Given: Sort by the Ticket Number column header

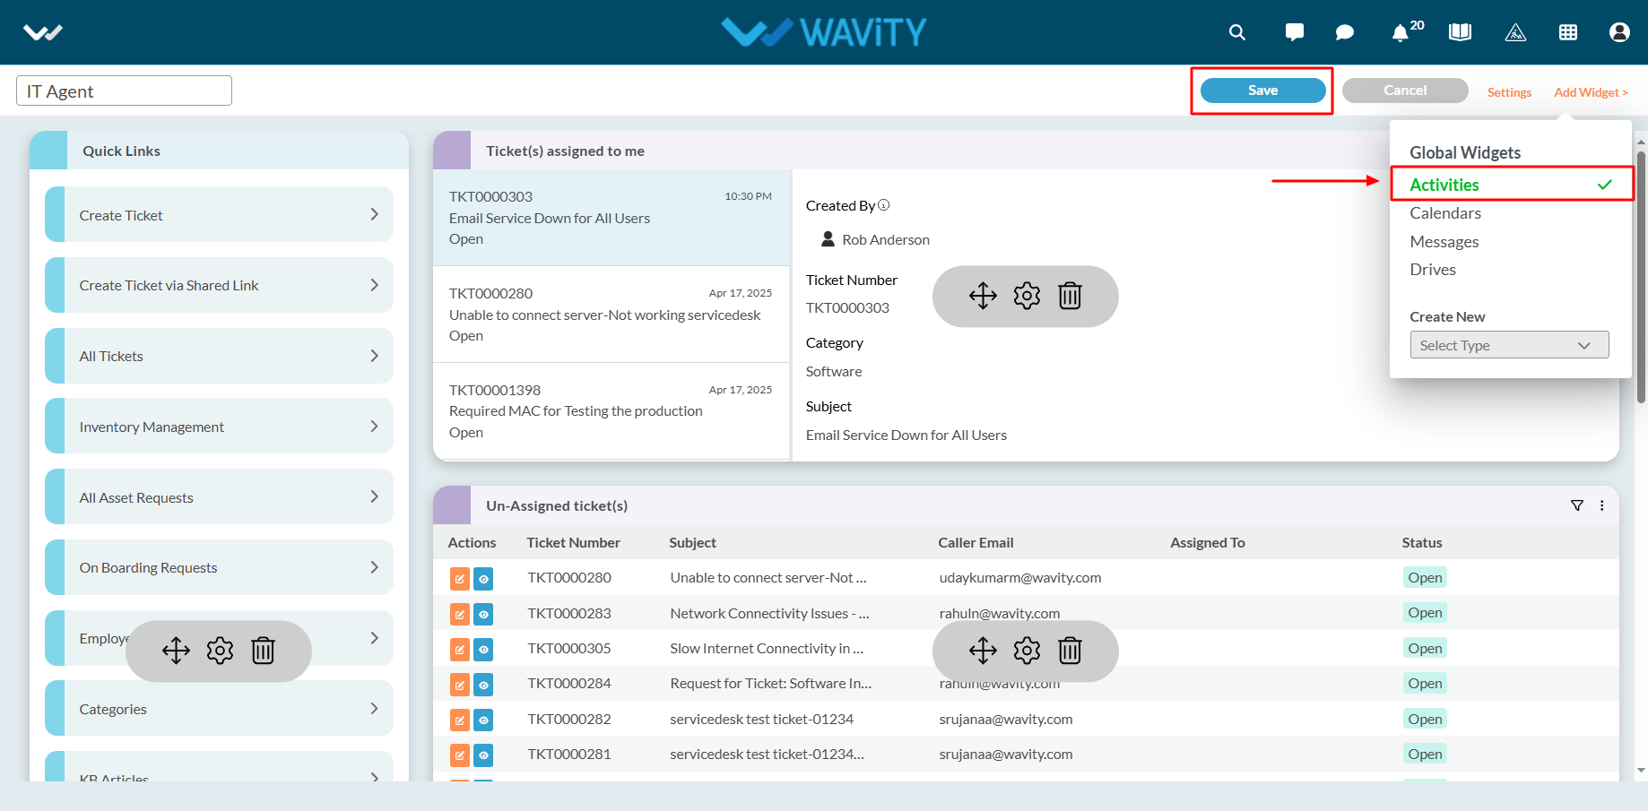Looking at the screenshot, I should click(x=573, y=542).
